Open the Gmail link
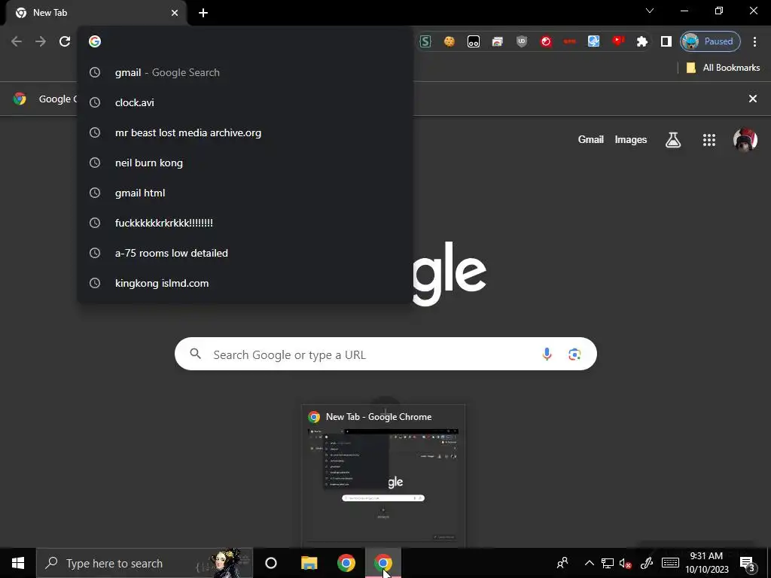 pyautogui.click(x=590, y=139)
